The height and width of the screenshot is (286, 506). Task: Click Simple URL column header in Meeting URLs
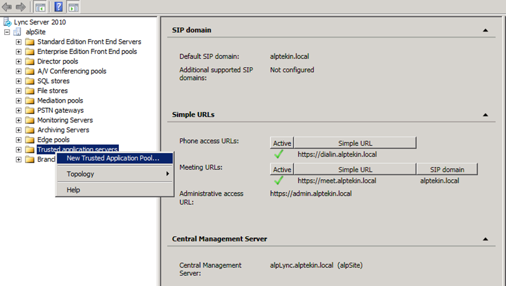355,170
